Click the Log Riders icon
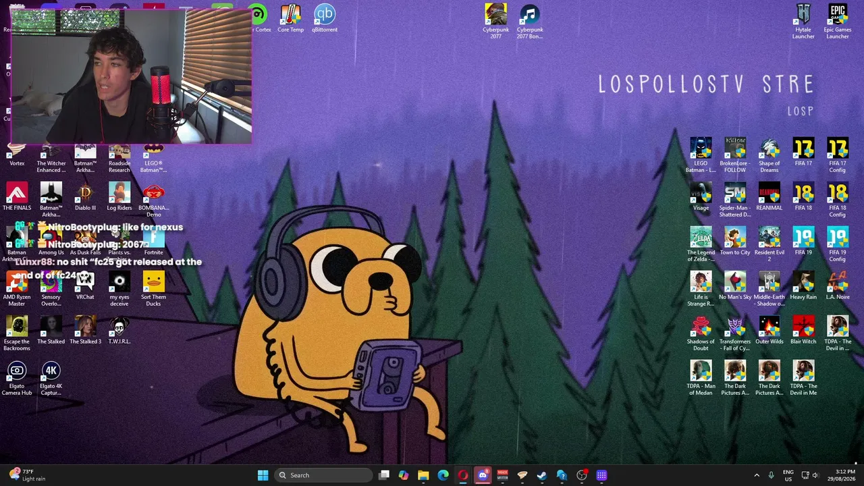Image resolution: width=864 pixels, height=486 pixels. click(x=119, y=196)
